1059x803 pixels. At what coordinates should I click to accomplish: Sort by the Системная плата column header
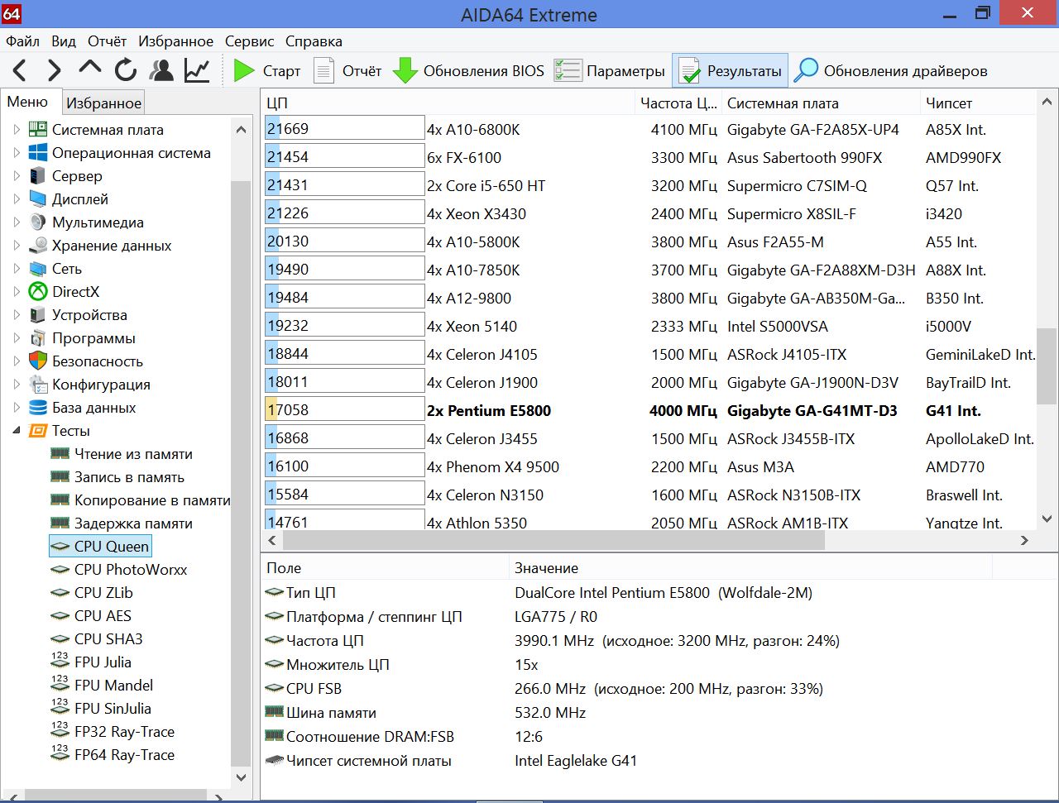click(x=821, y=103)
